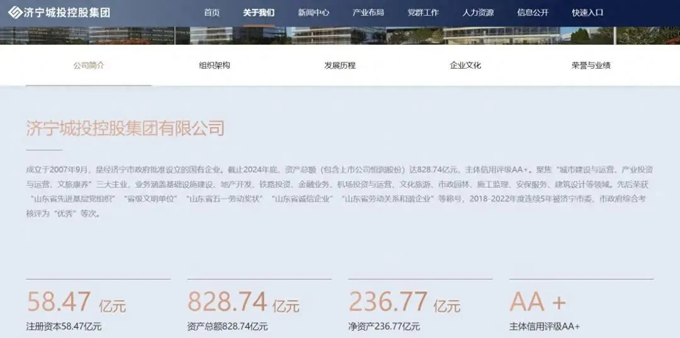Open the 人力资源 menu
Screen dimensions: 680x338
[478, 13]
